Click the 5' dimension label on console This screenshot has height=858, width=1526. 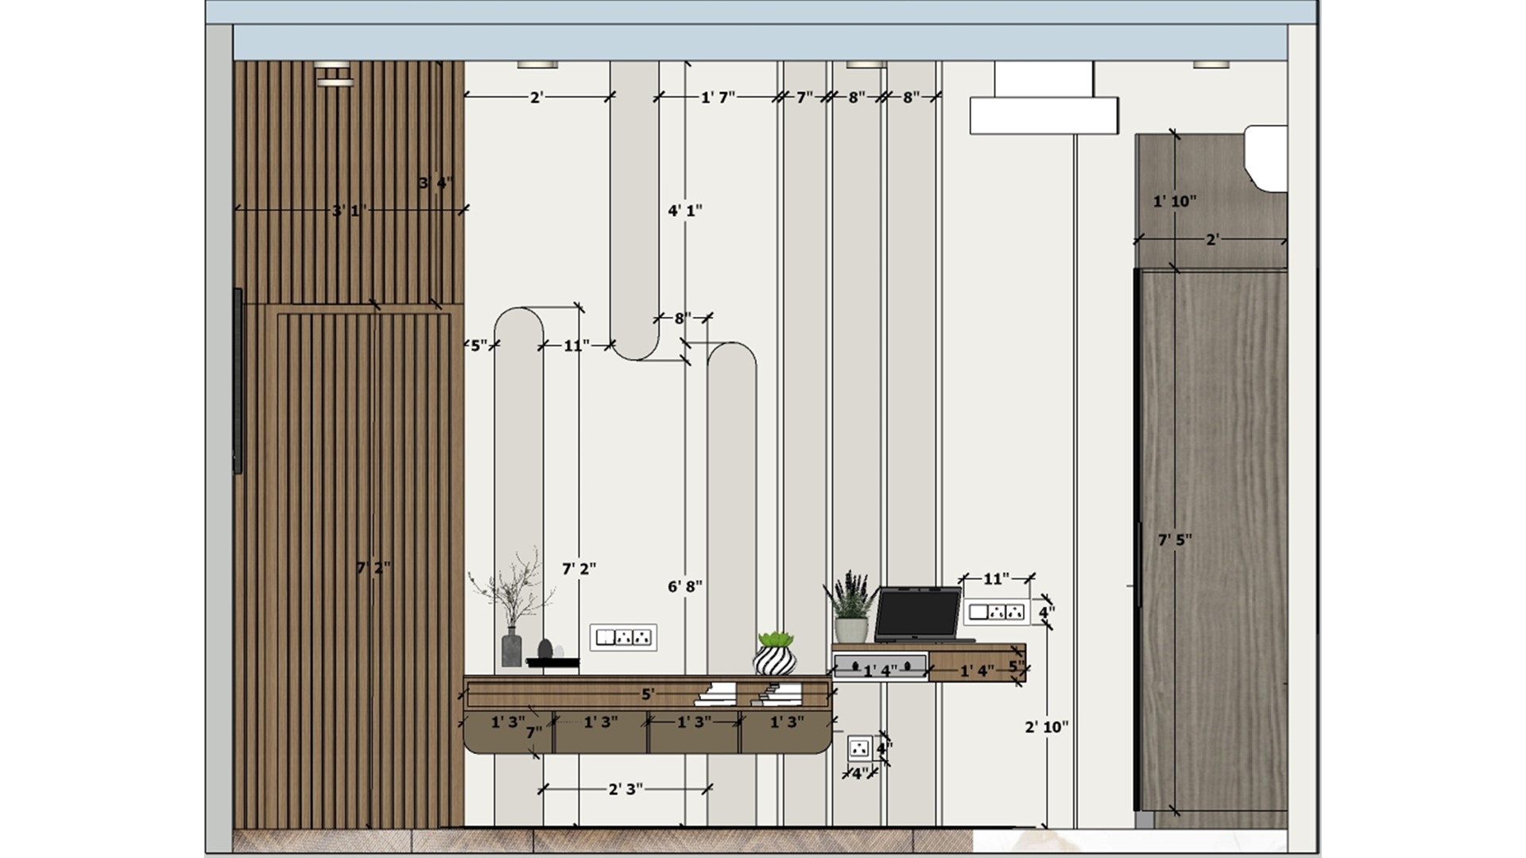(x=648, y=694)
